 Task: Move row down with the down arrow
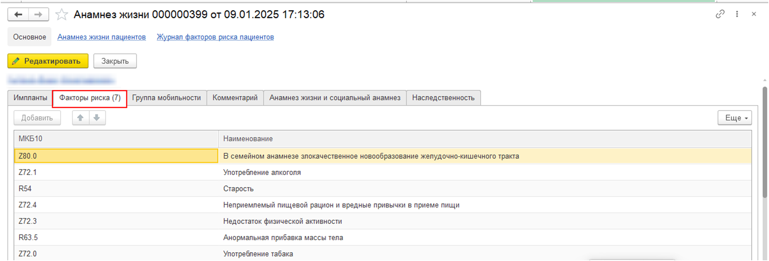[x=97, y=118]
